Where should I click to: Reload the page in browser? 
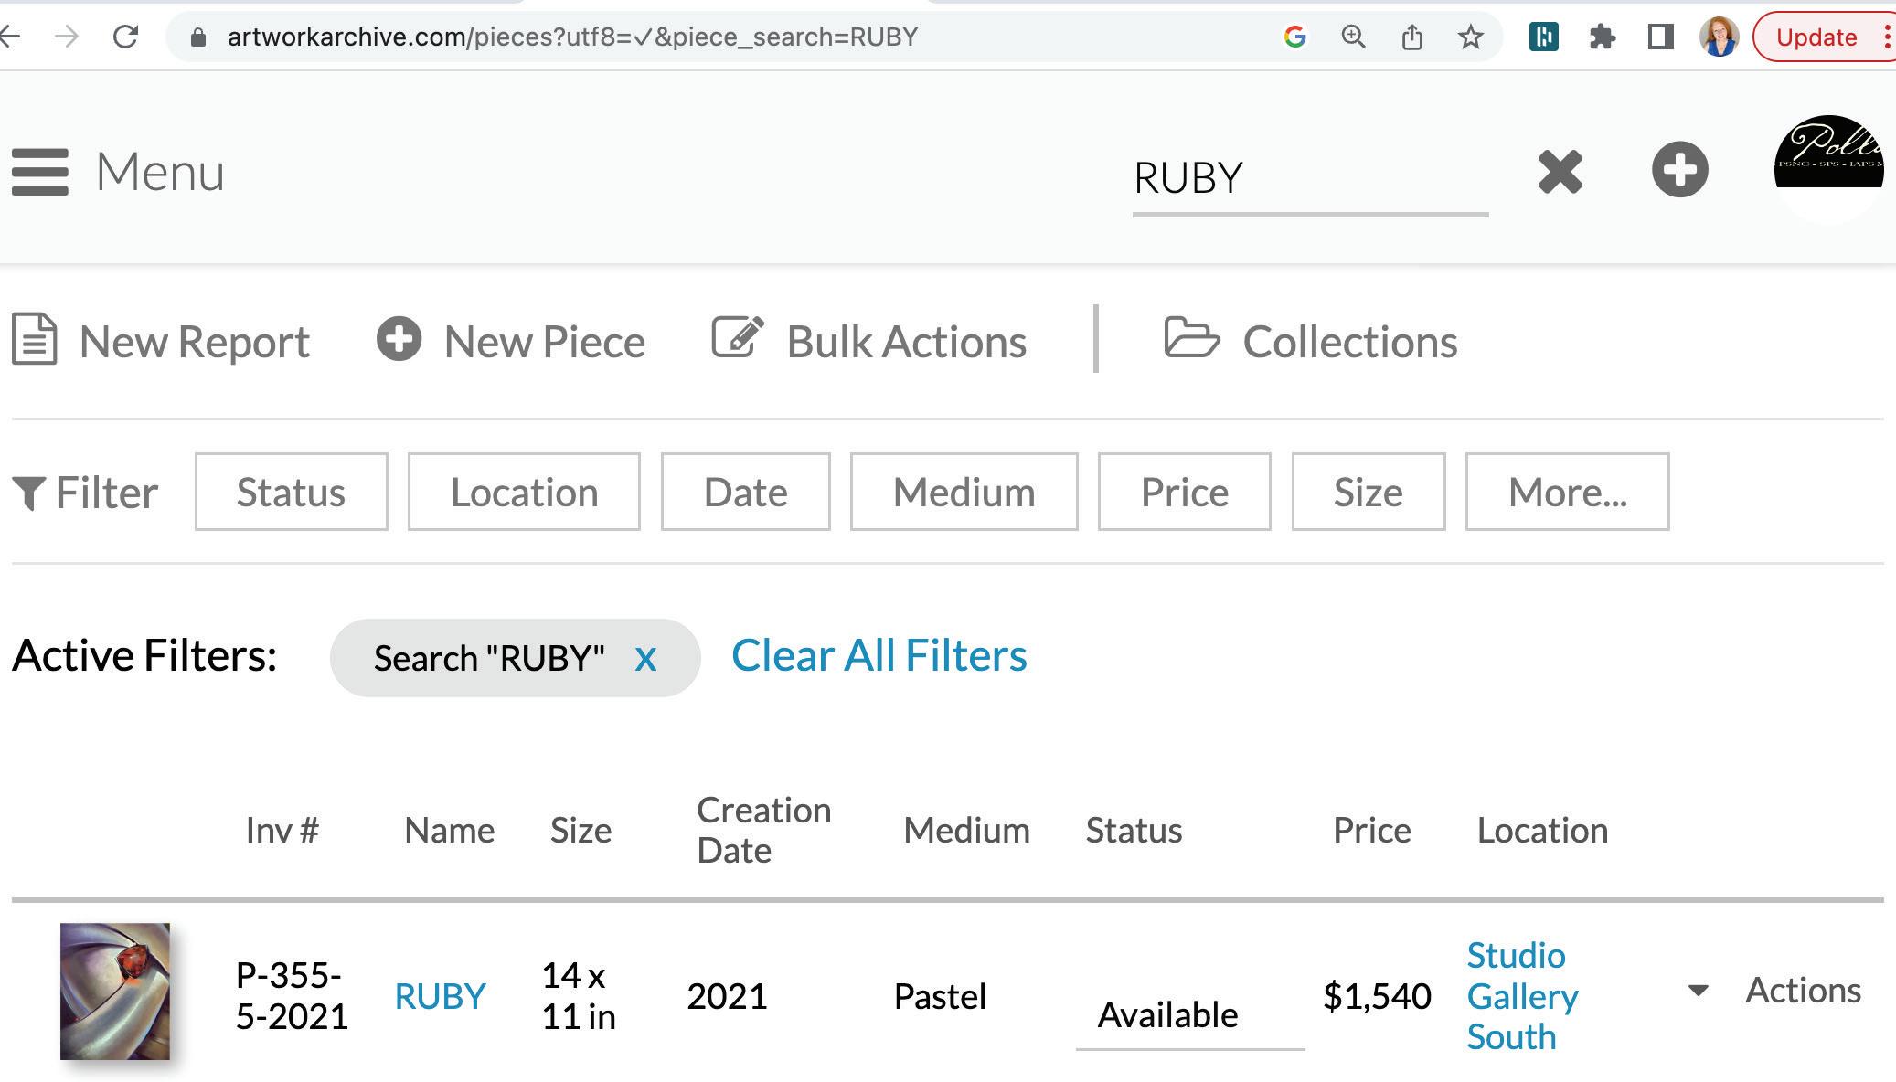[125, 37]
